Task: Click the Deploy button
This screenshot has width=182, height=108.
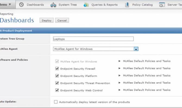Action: (47, 21)
